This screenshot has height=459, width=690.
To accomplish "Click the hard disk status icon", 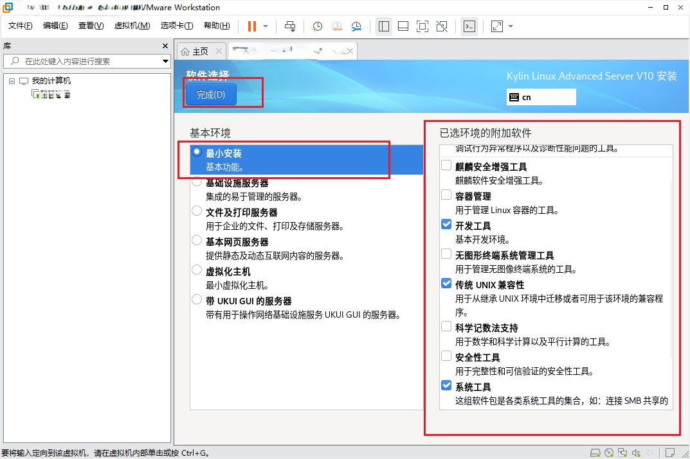I will click(595, 453).
